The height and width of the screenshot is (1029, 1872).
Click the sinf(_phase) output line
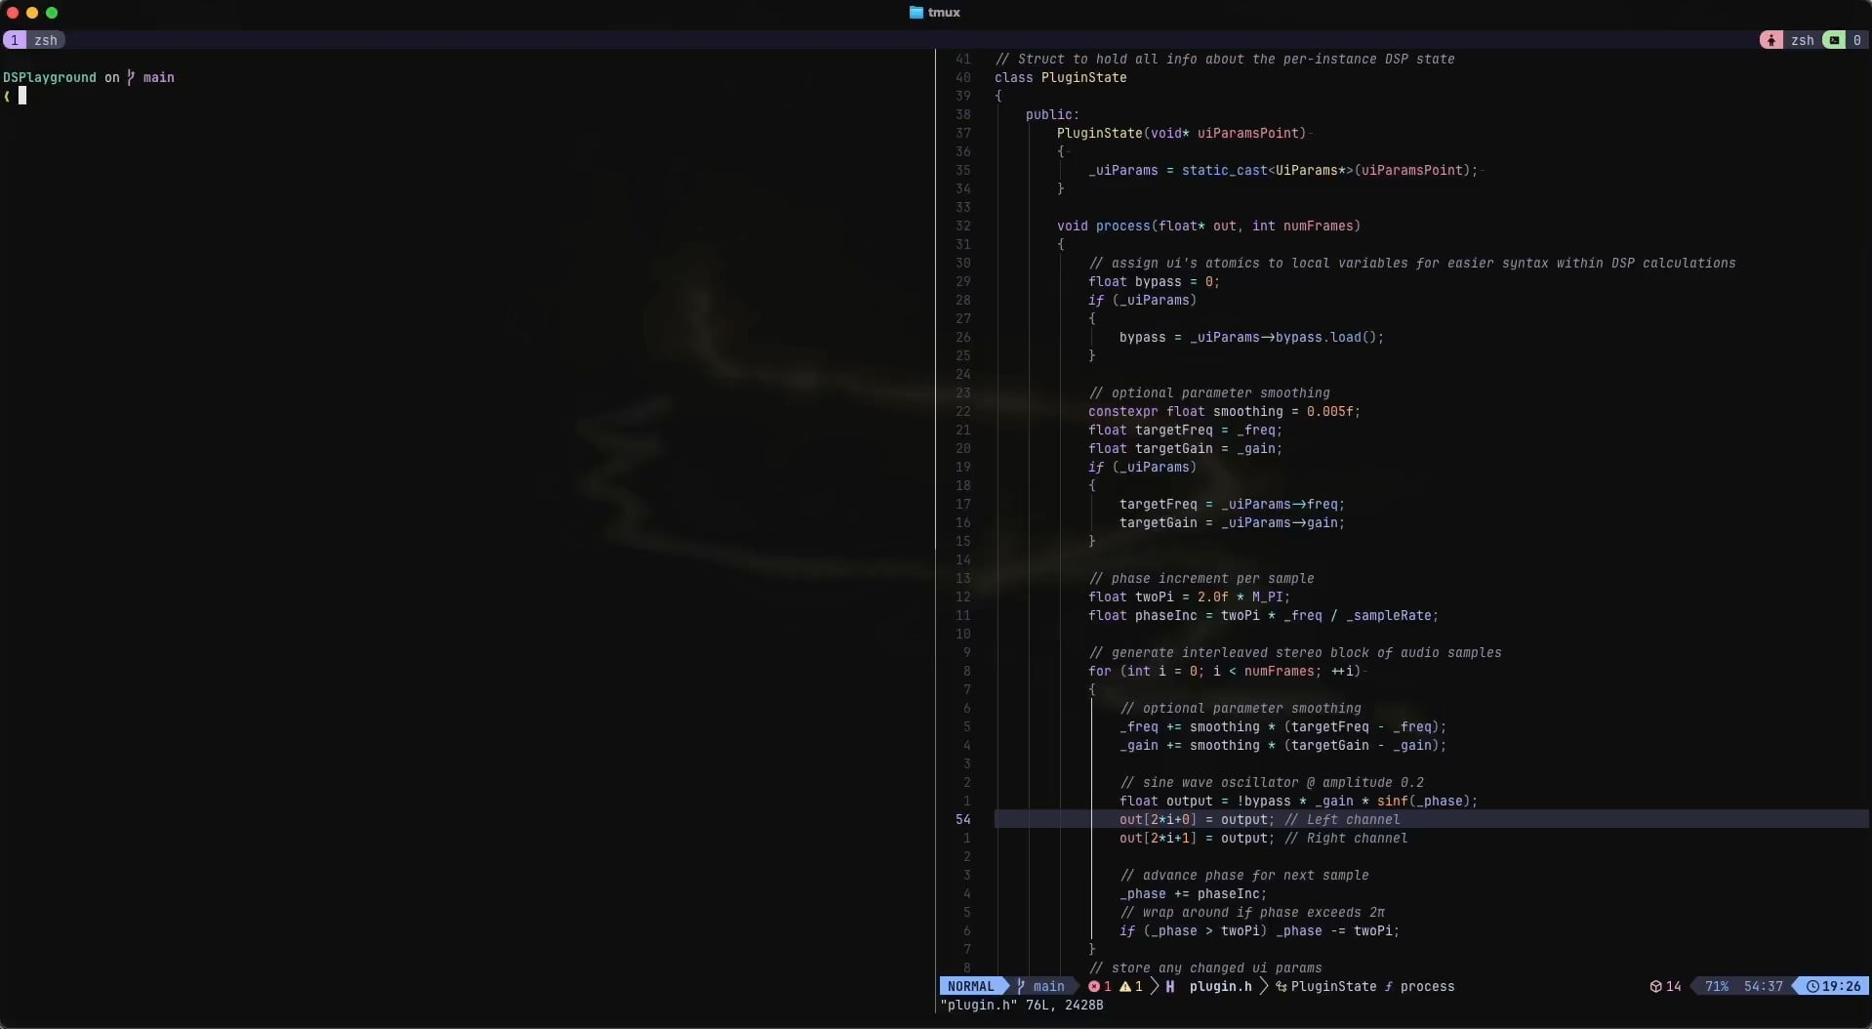pyautogui.click(x=1298, y=801)
